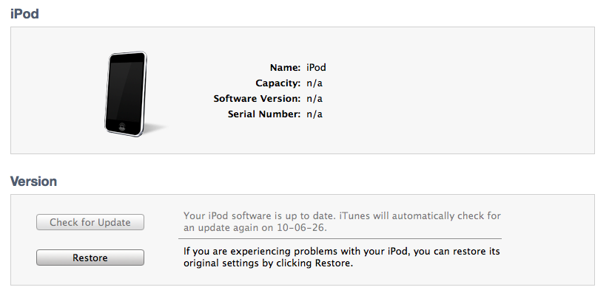
Task: Click the n/a value beside Software Version
Action: click(315, 98)
